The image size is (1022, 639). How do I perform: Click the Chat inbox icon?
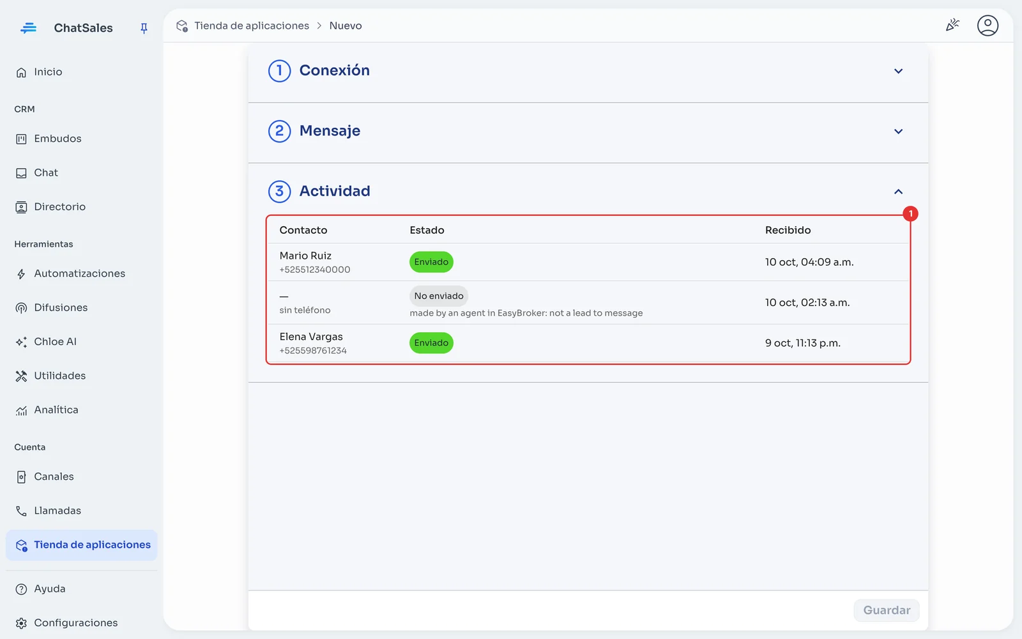[x=21, y=173]
